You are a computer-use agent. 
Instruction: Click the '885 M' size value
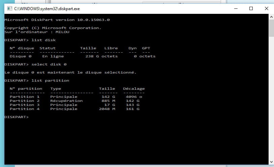108,101
